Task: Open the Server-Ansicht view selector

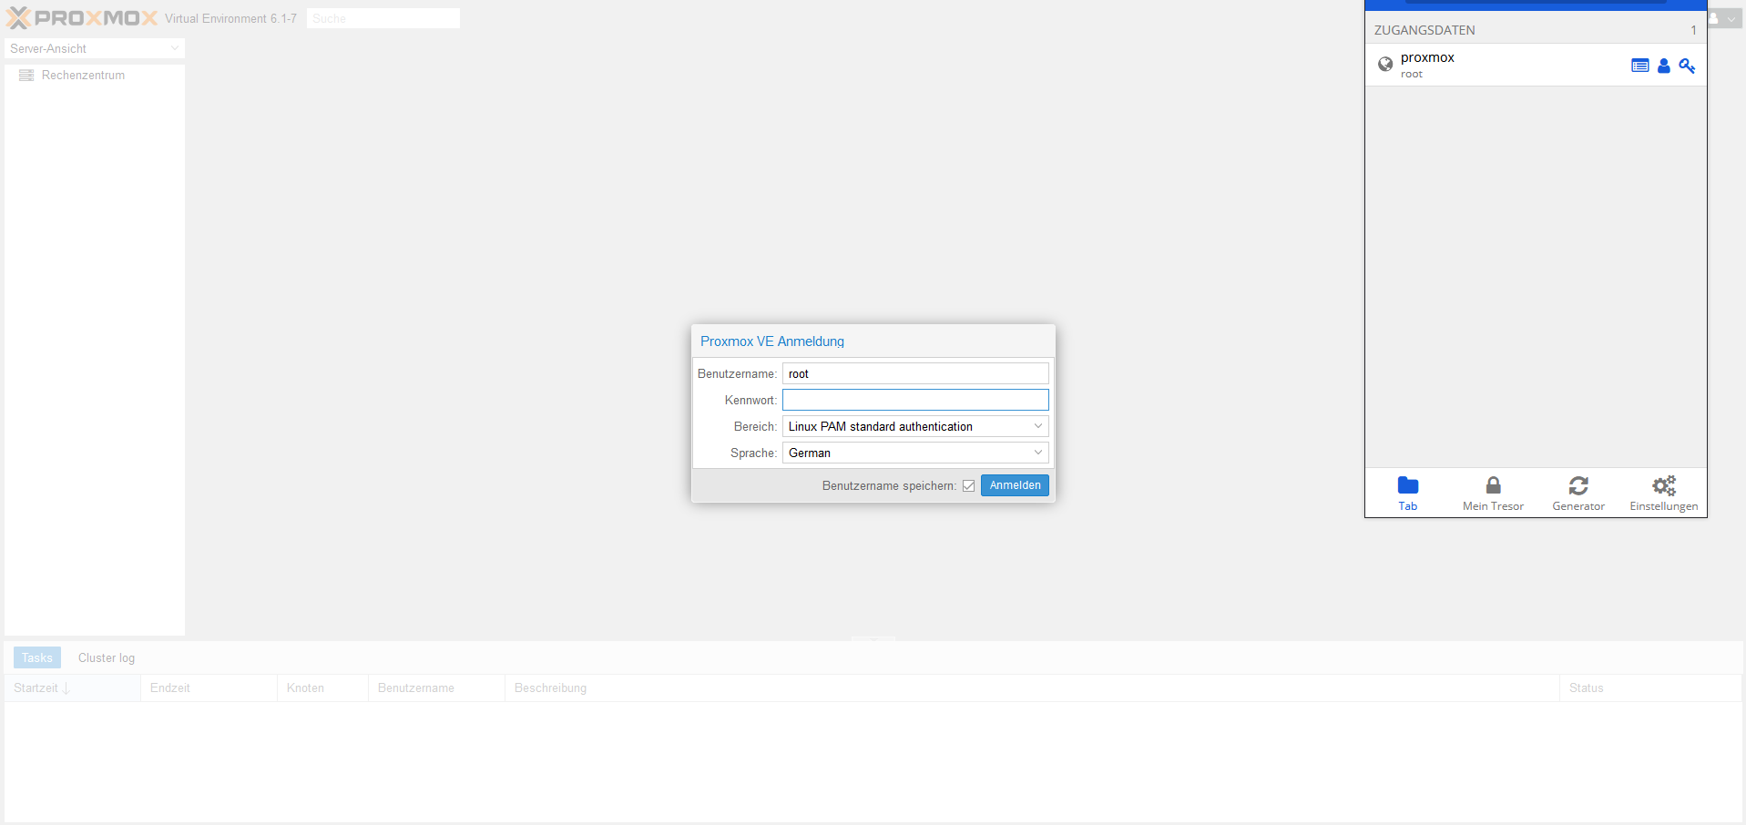Action: click(x=95, y=48)
